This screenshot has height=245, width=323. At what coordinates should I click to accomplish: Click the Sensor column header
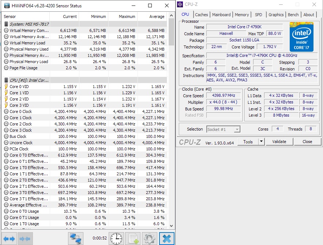[x=26, y=17]
